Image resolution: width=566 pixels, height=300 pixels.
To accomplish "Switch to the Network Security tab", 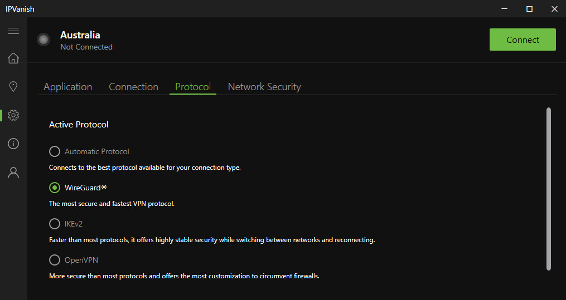I will 264,87.
